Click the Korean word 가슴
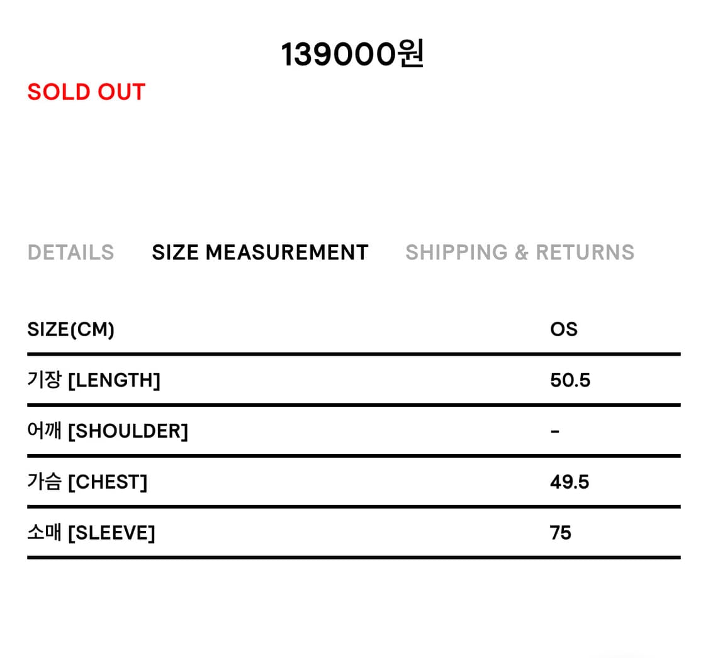708x658 pixels. click(x=44, y=482)
